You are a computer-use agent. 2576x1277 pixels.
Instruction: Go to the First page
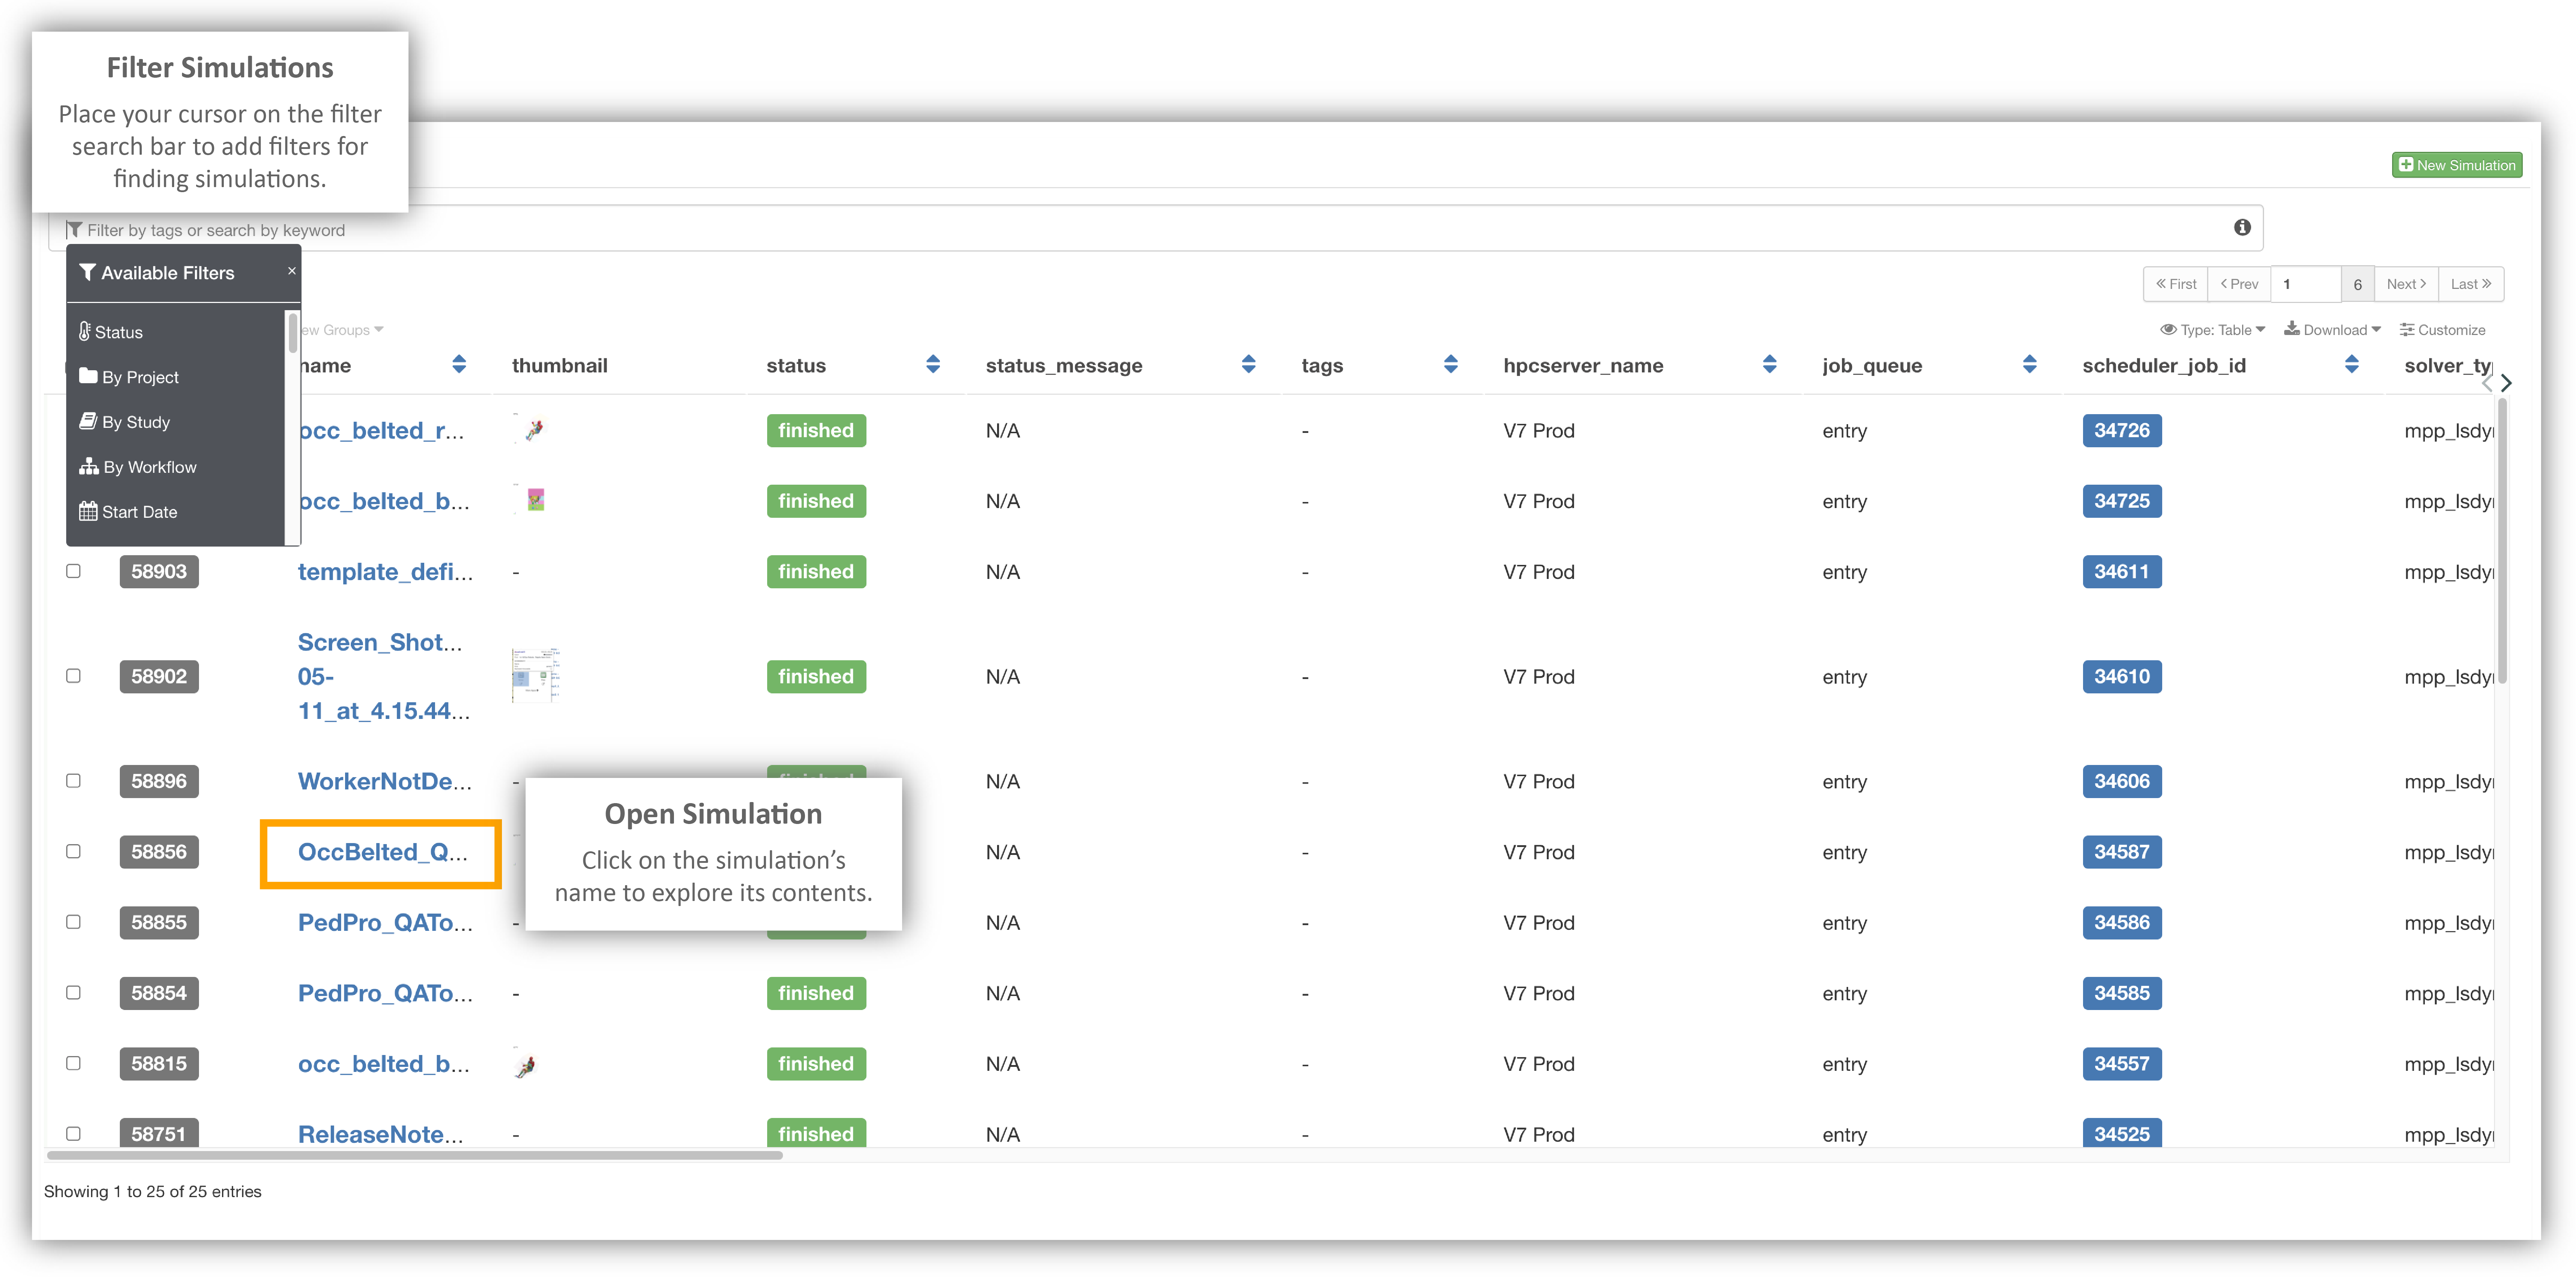(2176, 284)
